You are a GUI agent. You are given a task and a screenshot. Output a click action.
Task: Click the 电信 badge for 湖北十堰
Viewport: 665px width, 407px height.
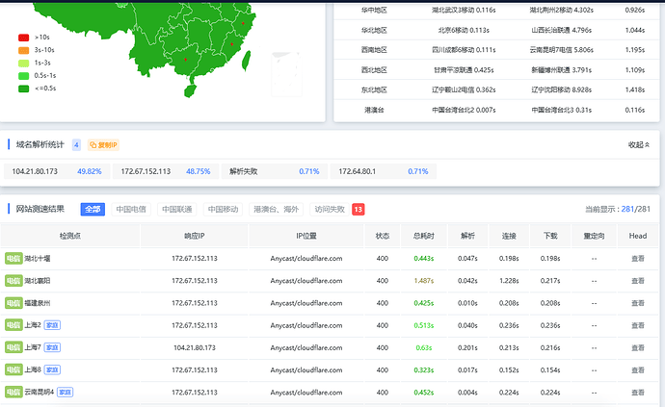pyautogui.click(x=13, y=259)
